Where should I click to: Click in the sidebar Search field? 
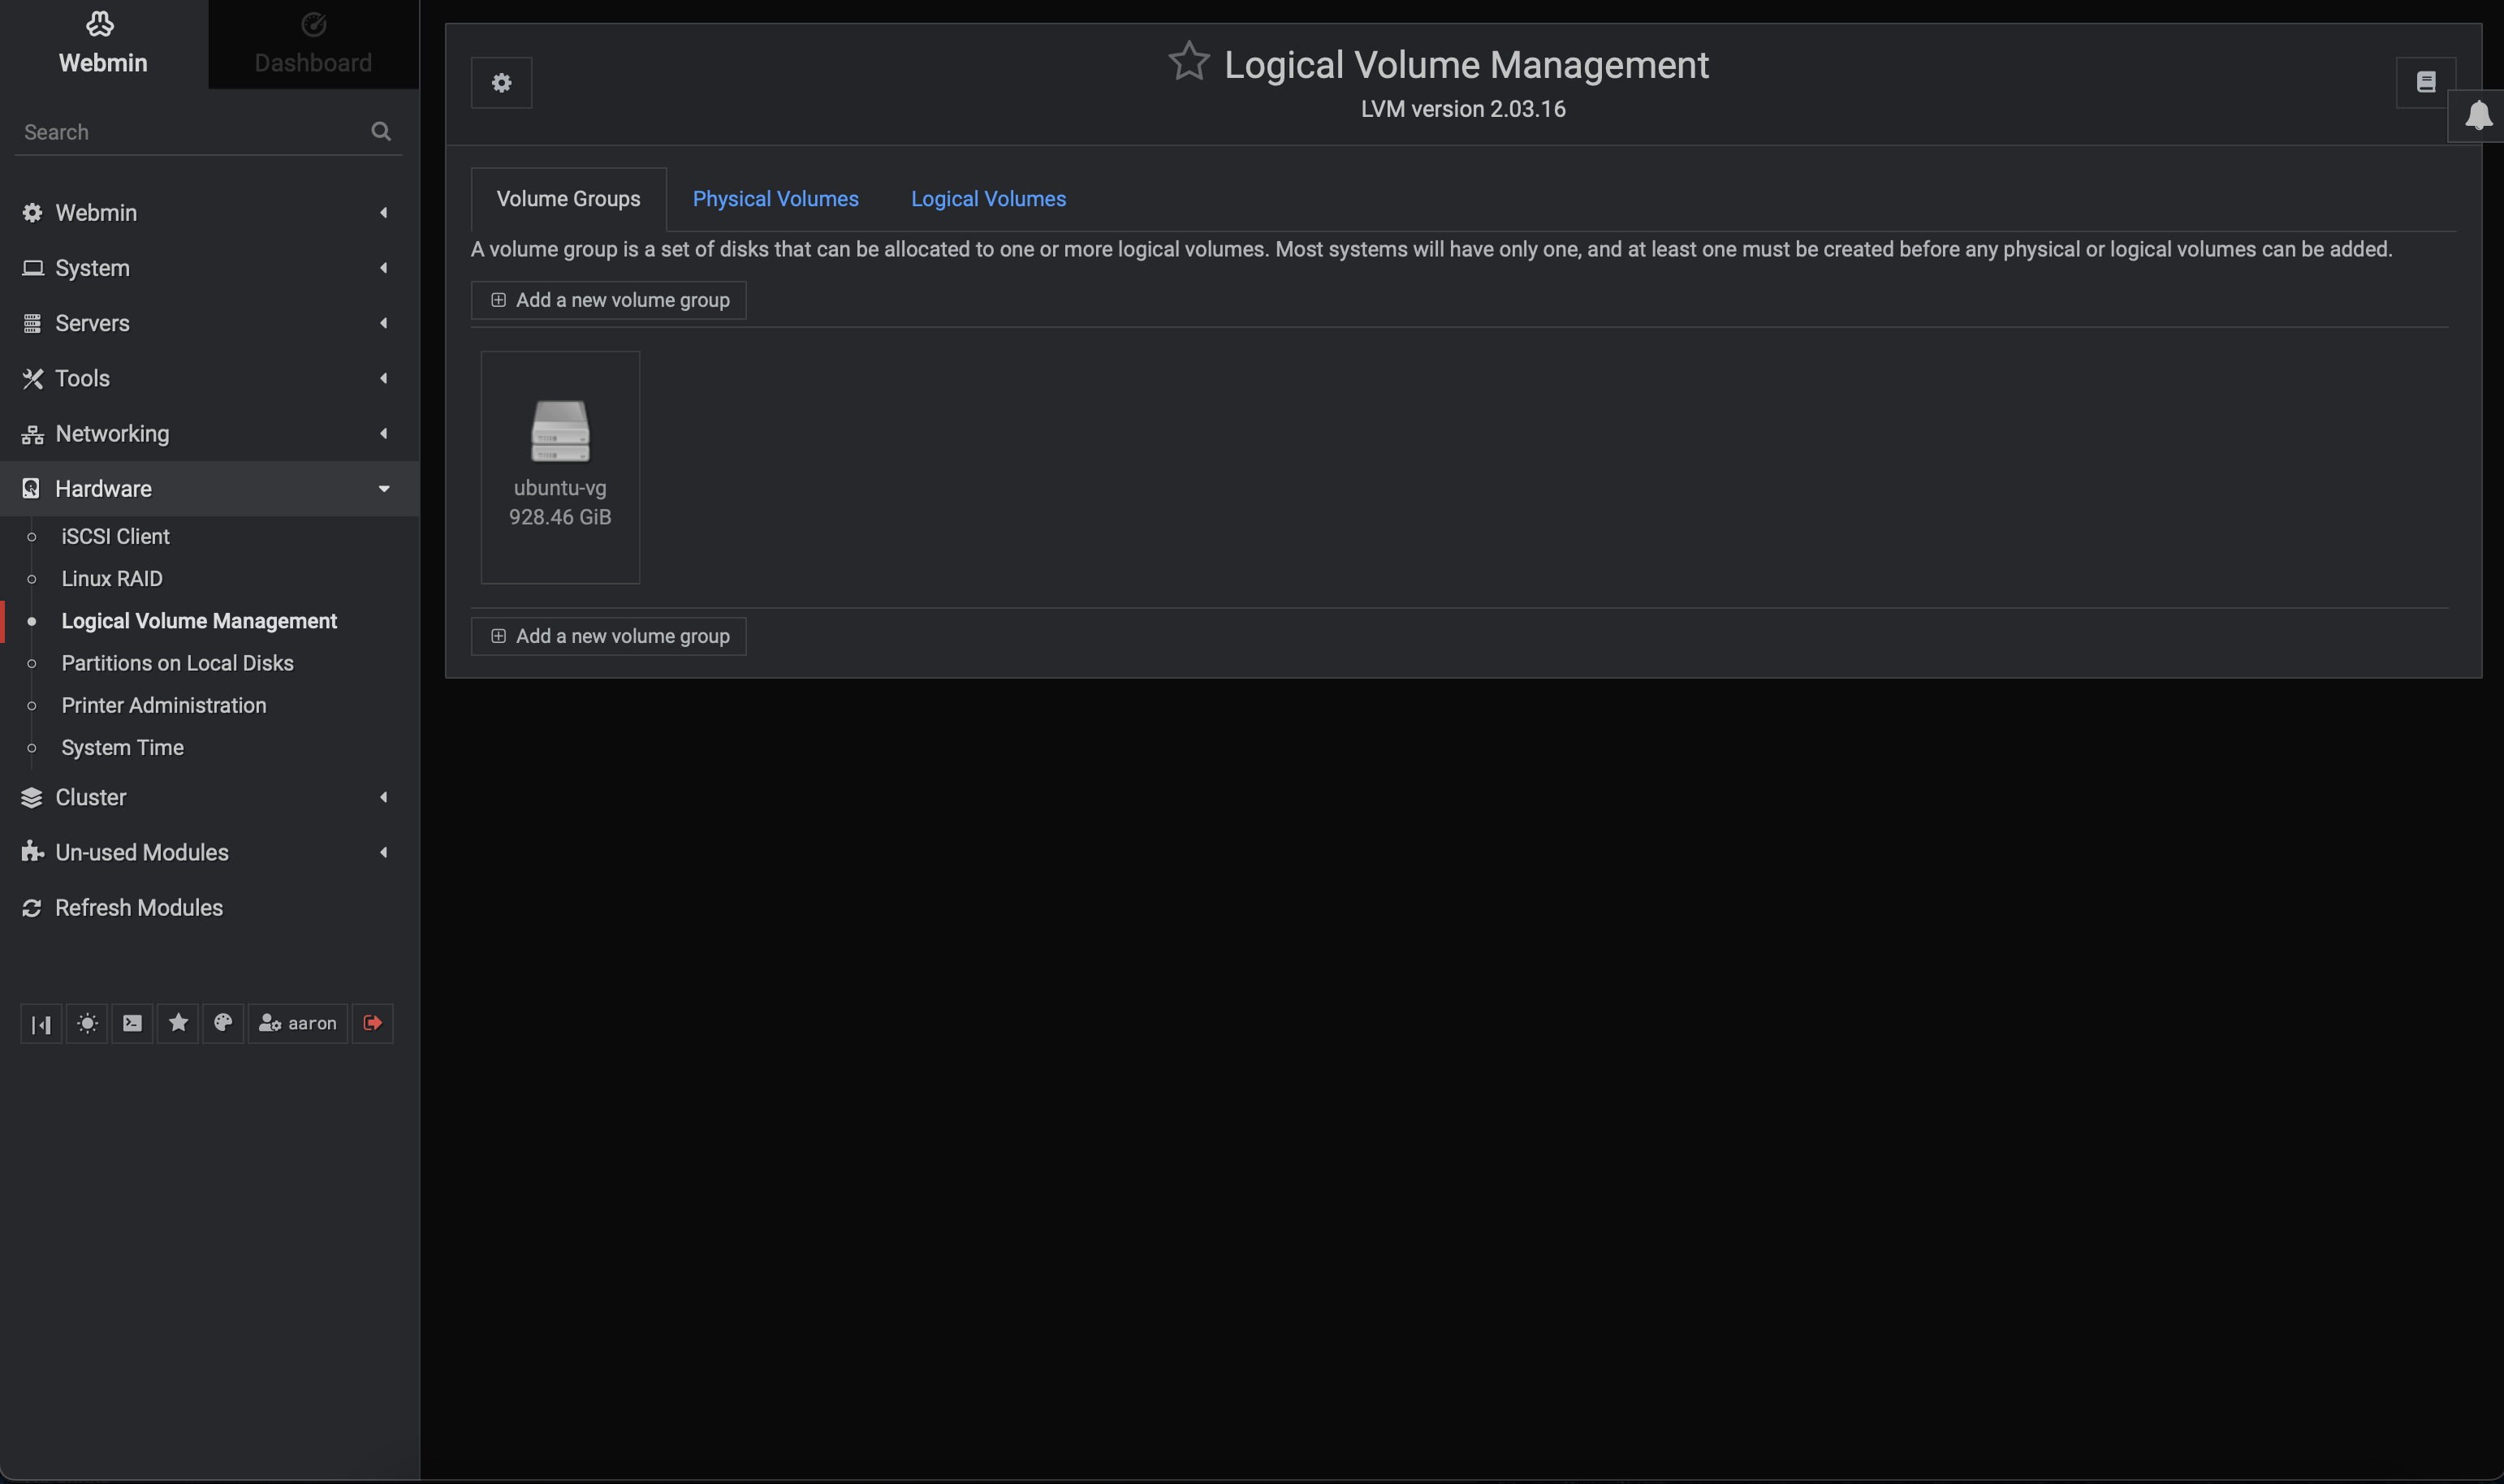point(190,132)
